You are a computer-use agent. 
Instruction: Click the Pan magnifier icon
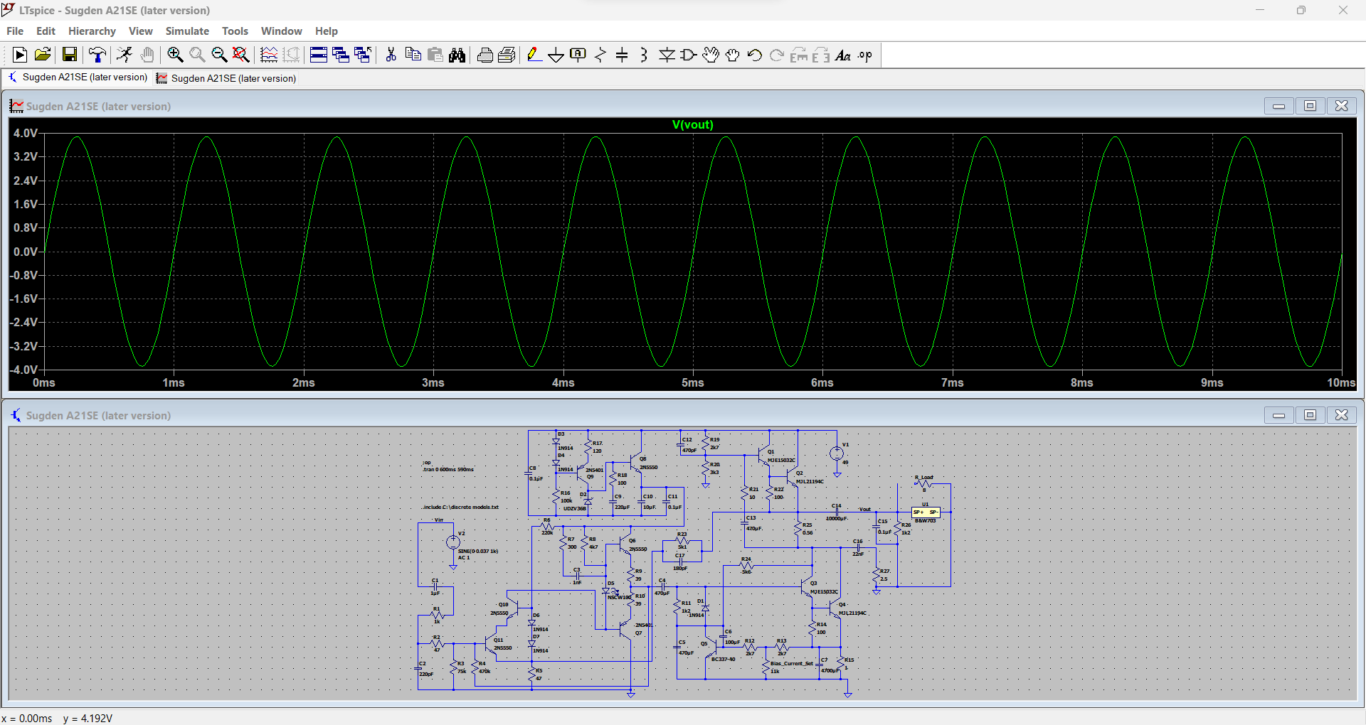[x=197, y=55]
